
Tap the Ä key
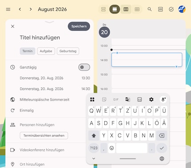164,123
